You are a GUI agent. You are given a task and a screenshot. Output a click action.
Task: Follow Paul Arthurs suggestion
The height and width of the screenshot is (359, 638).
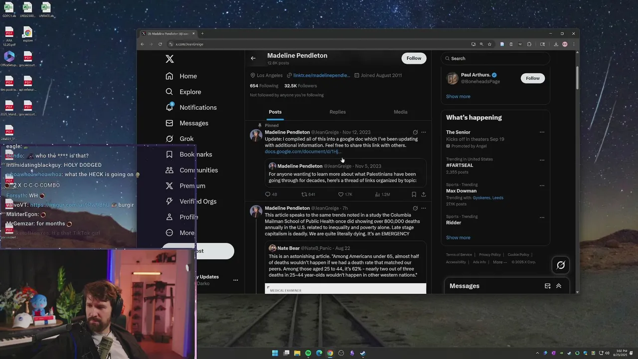click(533, 78)
